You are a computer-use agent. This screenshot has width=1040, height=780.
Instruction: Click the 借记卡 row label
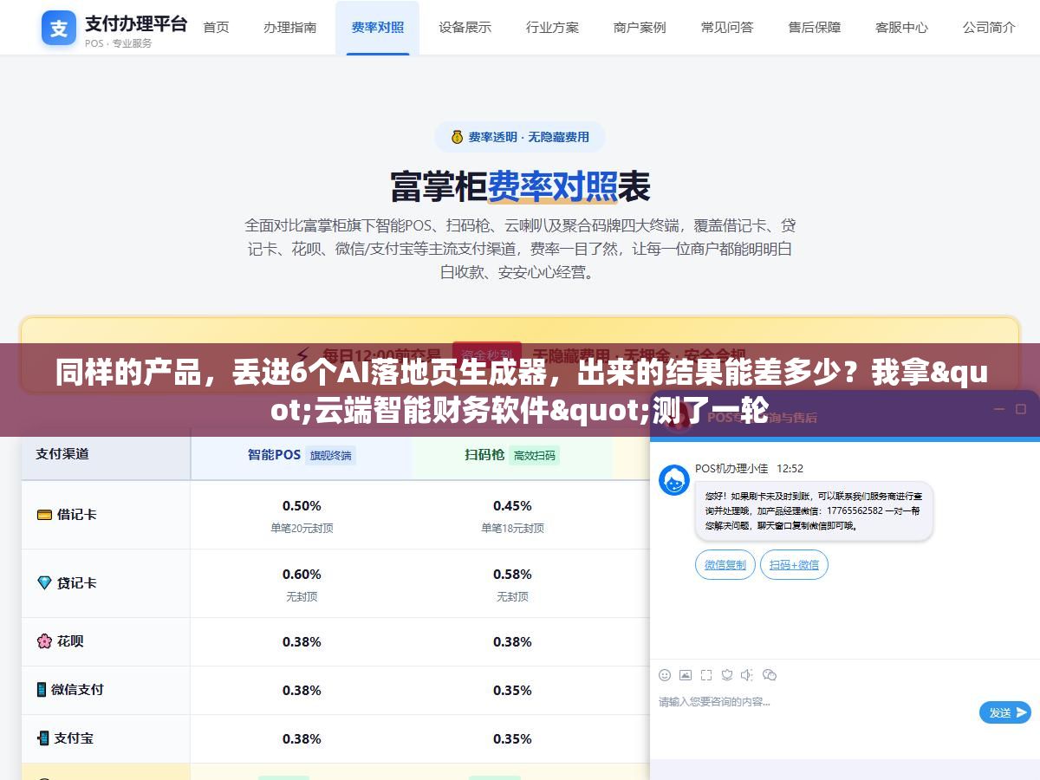tap(76, 514)
